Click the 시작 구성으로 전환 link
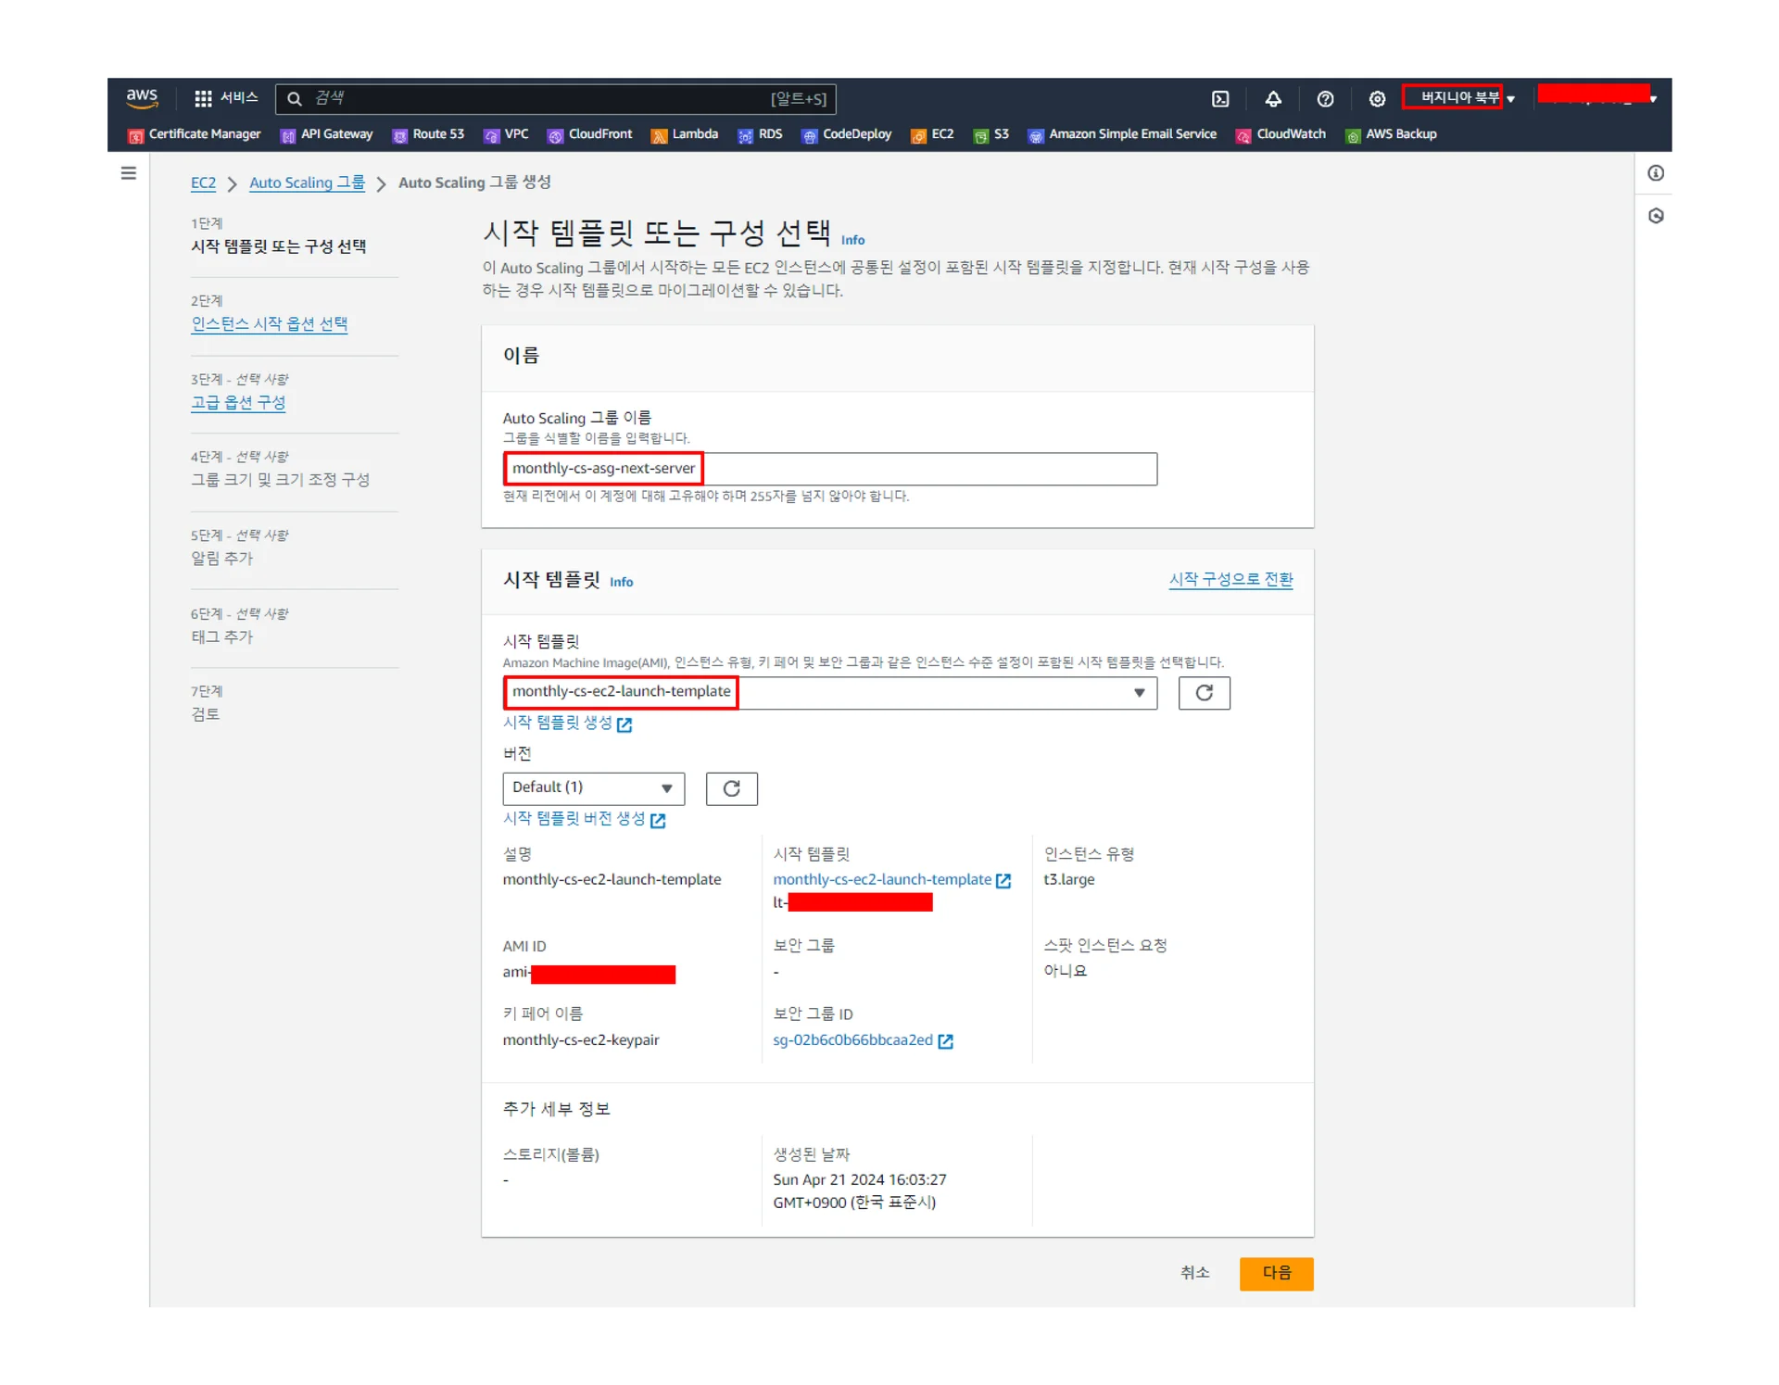The width and height of the screenshot is (1779, 1385). pos(1230,579)
